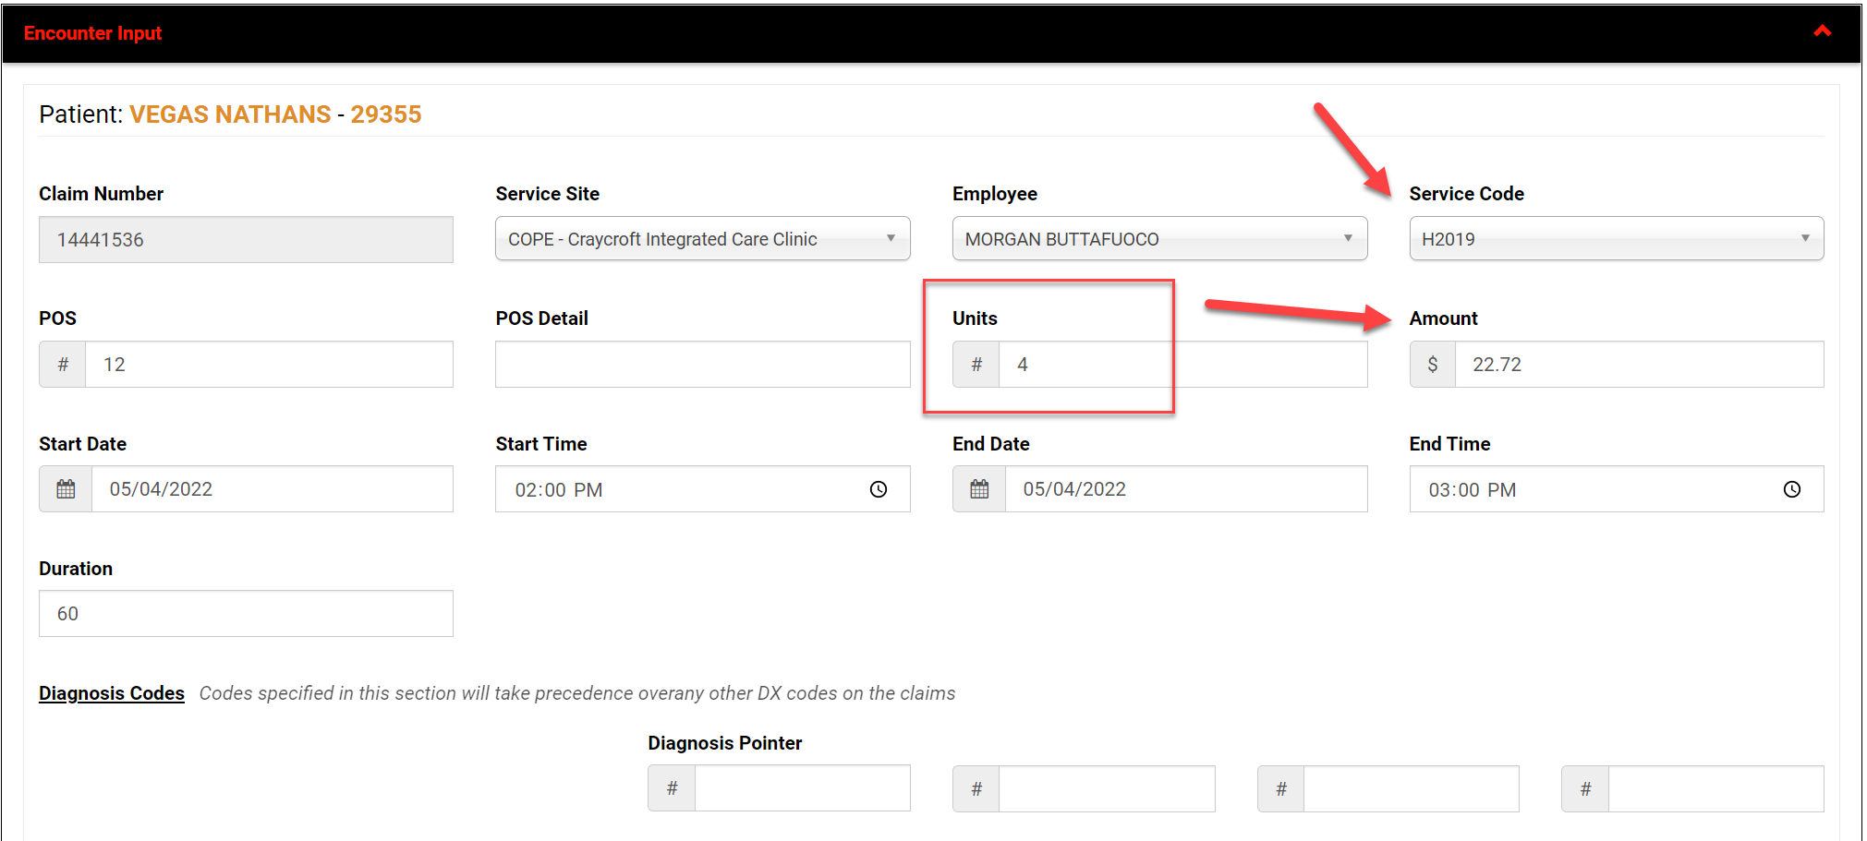
Task: Click the fourth Diagnosis Pointer hash icon
Action: [1585, 788]
